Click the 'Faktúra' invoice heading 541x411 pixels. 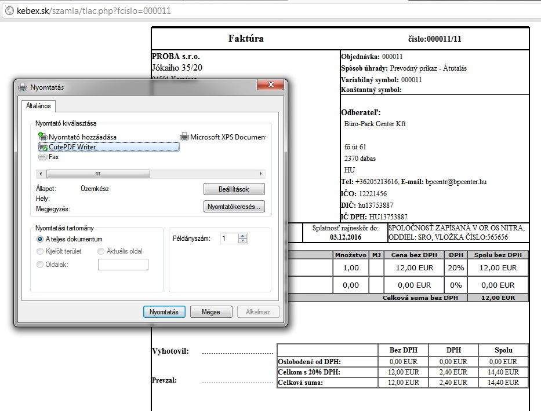pos(246,38)
